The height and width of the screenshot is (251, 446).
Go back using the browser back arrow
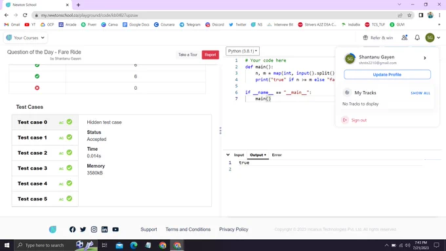tap(7, 15)
